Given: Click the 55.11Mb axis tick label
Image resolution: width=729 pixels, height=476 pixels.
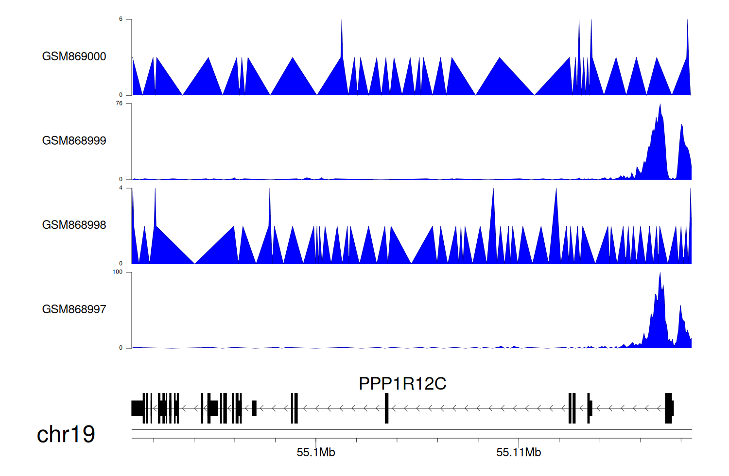Looking at the screenshot, I should coord(518,452).
